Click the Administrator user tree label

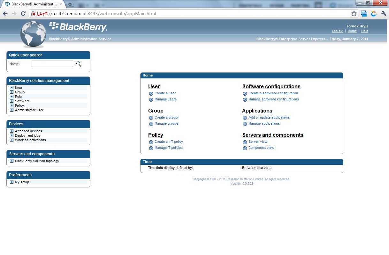(29, 110)
